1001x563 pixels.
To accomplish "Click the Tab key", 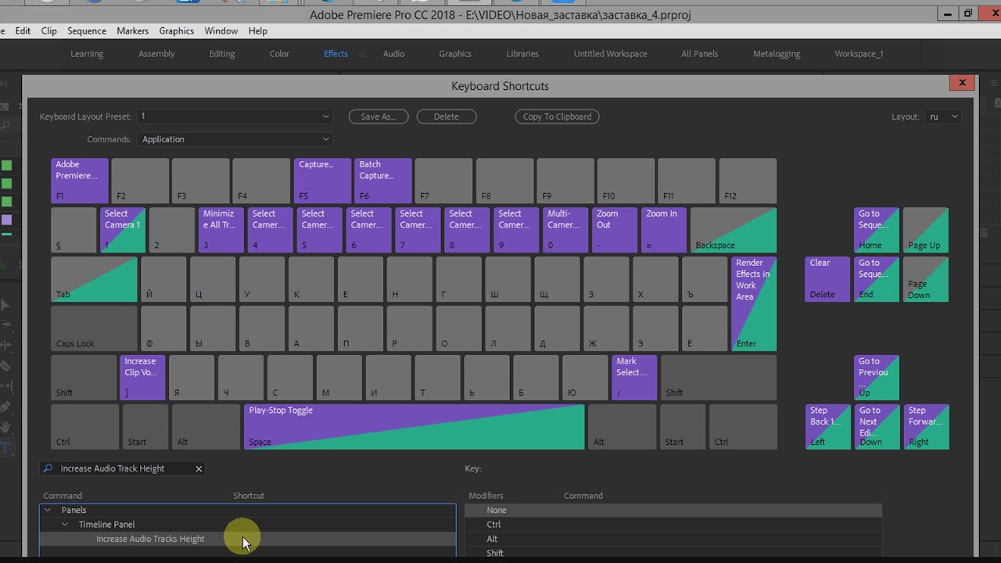I will (94, 279).
